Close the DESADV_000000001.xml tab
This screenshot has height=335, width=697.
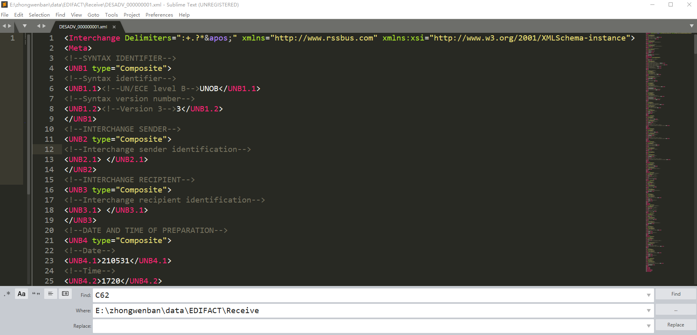pyautogui.click(x=114, y=27)
